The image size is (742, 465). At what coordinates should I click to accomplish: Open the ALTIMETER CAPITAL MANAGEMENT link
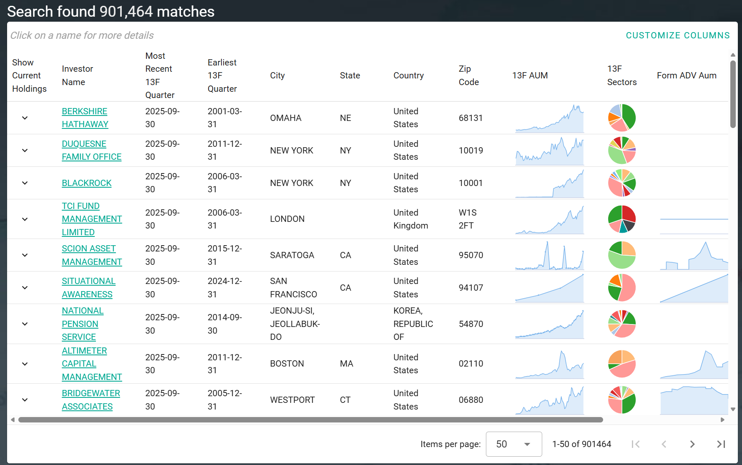[92, 364]
